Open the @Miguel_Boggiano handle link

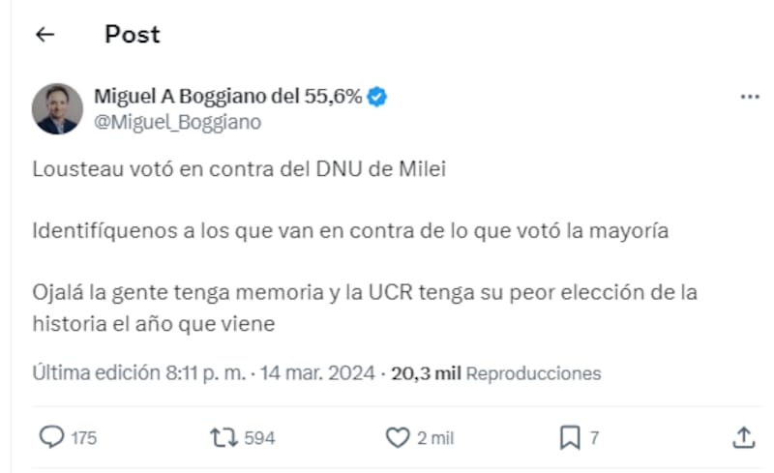point(177,123)
